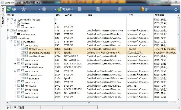Click the app icon in the title bar
This screenshot has height=110, width=181.
click(2, 2)
